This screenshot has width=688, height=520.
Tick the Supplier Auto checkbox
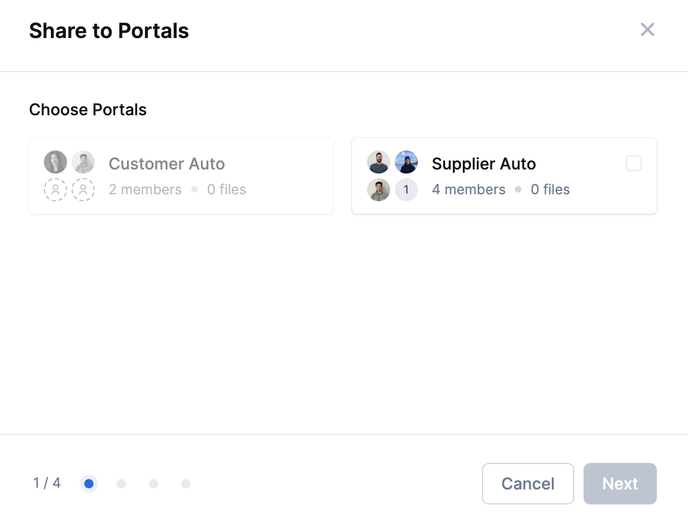[633, 164]
